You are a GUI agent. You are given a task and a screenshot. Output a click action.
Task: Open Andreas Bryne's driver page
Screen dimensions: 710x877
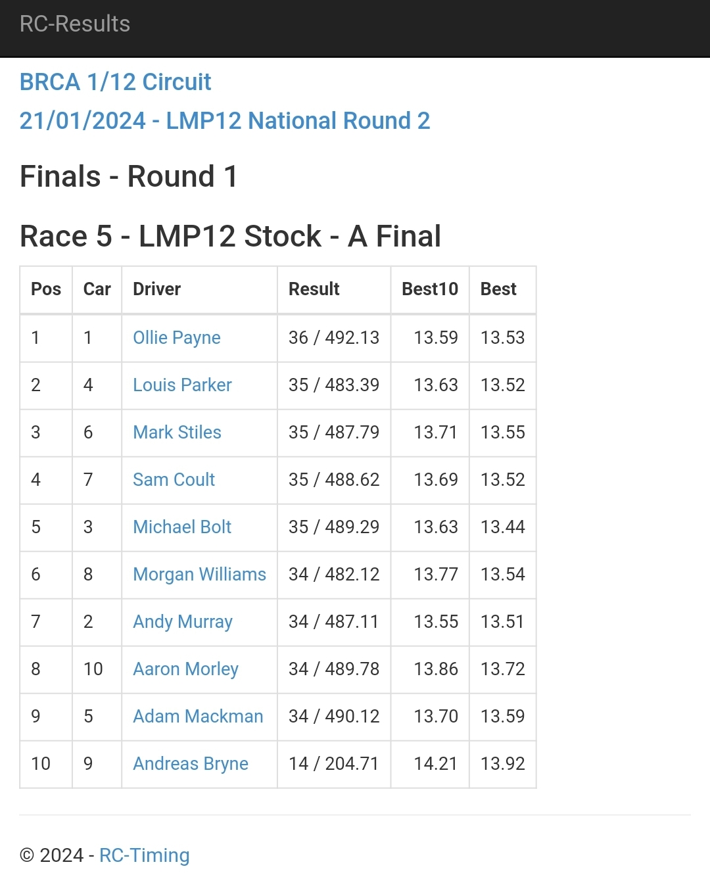point(191,764)
